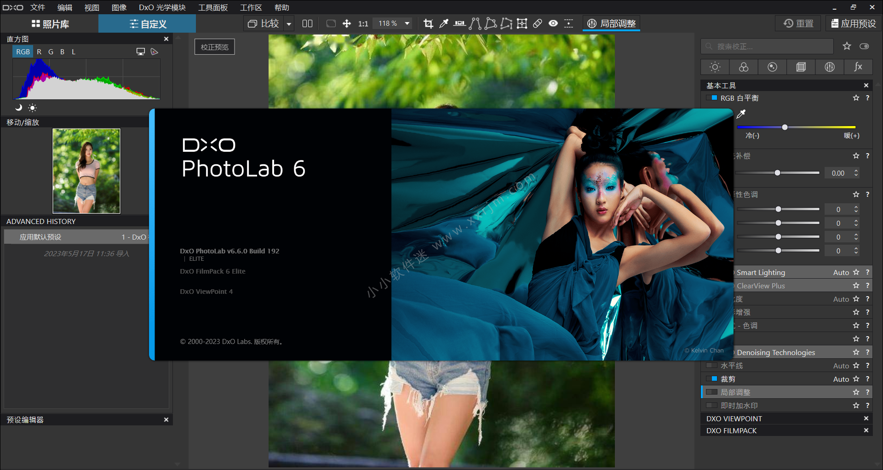Viewport: 883px width, 470px height.
Task: Close the DXO VIEWPOINT palette
Action: [866, 418]
